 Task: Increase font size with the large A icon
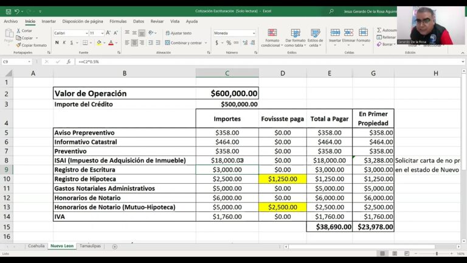point(108,33)
